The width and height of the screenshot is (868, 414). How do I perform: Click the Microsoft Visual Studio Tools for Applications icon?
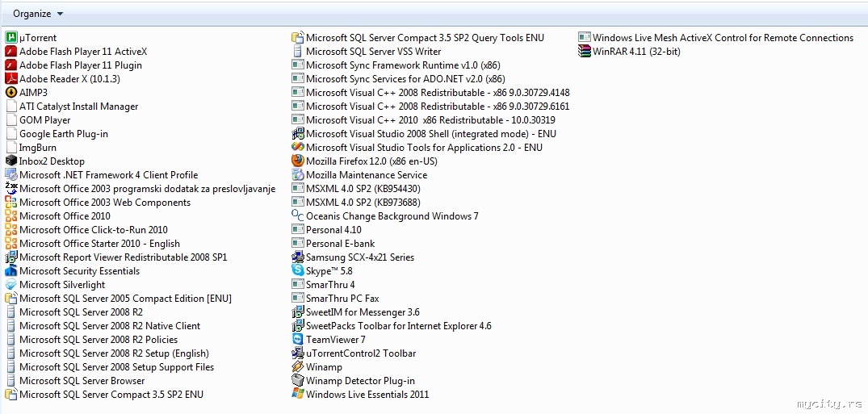point(298,147)
